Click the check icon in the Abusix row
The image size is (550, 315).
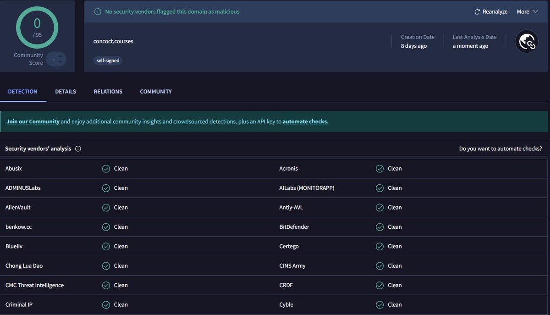pos(106,169)
